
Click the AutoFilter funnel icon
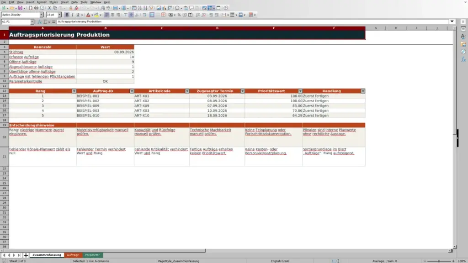click(151, 8)
